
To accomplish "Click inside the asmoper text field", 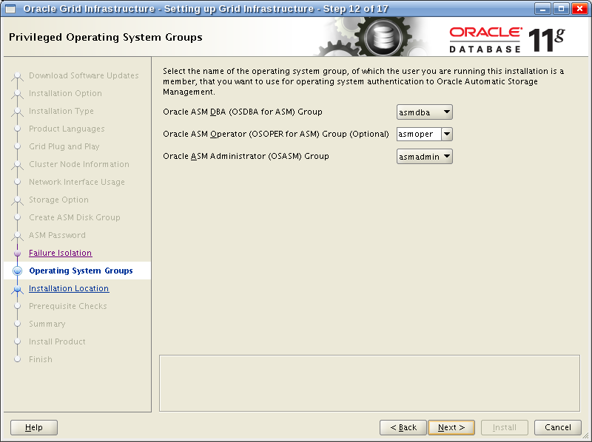I will pyautogui.click(x=418, y=135).
